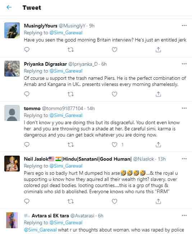The width and height of the screenshot is (192, 234).
Task: Reply to MusinglyYours' tweet
Action: (27, 49)
